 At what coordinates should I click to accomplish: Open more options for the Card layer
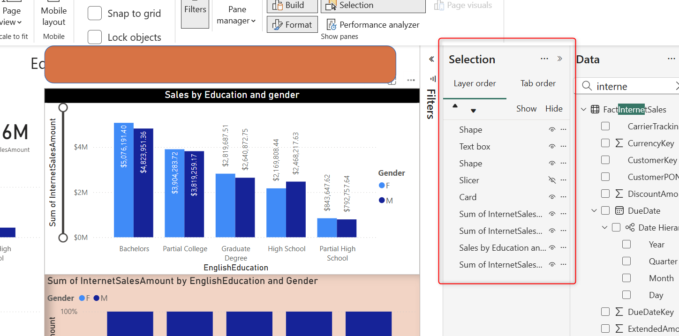563,197
